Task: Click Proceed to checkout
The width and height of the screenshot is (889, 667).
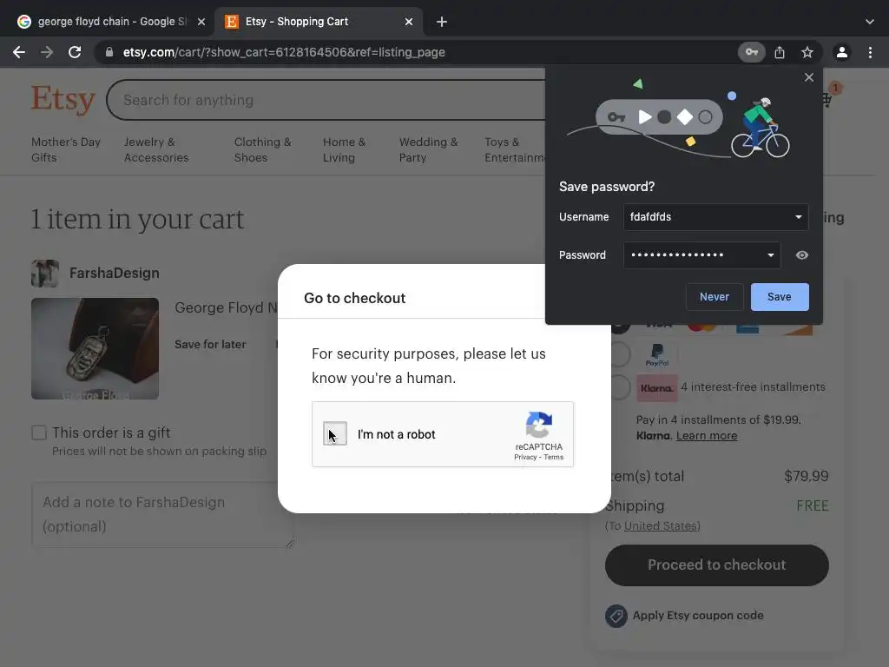Action: point(716,565)
